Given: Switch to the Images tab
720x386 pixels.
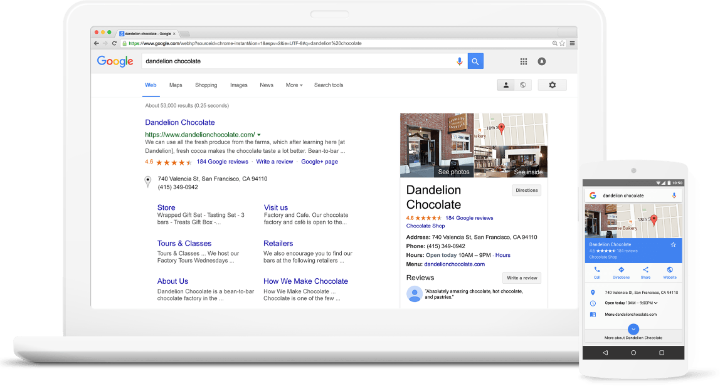Looking at the screenshot, I should (x=238, y=85).
